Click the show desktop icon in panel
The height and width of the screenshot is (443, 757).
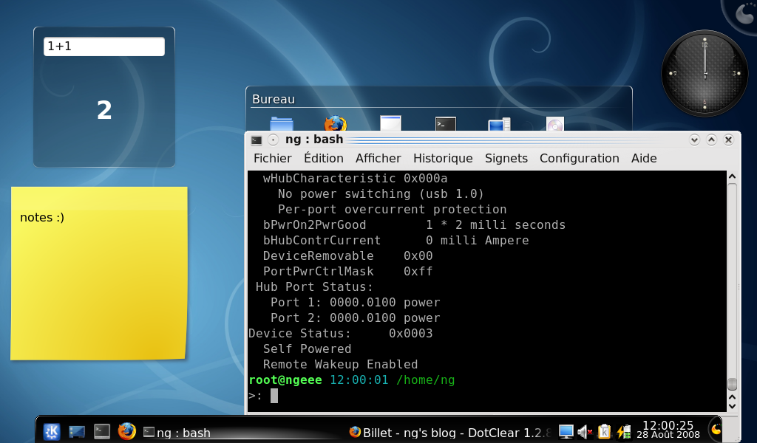pyautogui.click(x=77, y=431)
